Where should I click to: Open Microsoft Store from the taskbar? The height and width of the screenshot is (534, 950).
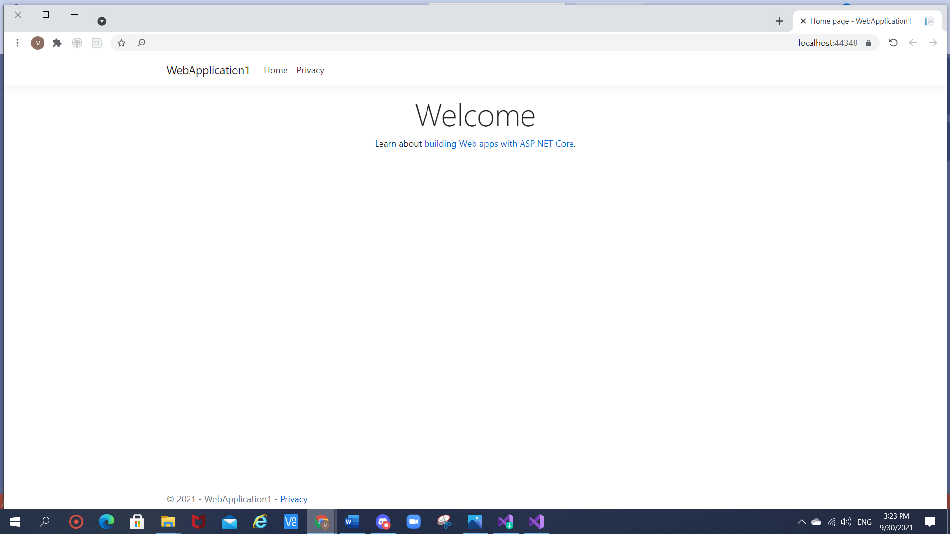[x=137, y=522]
